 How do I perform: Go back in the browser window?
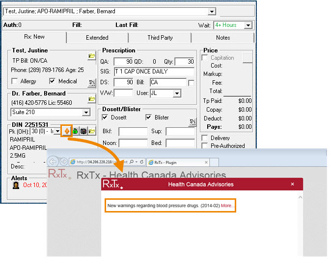coord(53,162)
